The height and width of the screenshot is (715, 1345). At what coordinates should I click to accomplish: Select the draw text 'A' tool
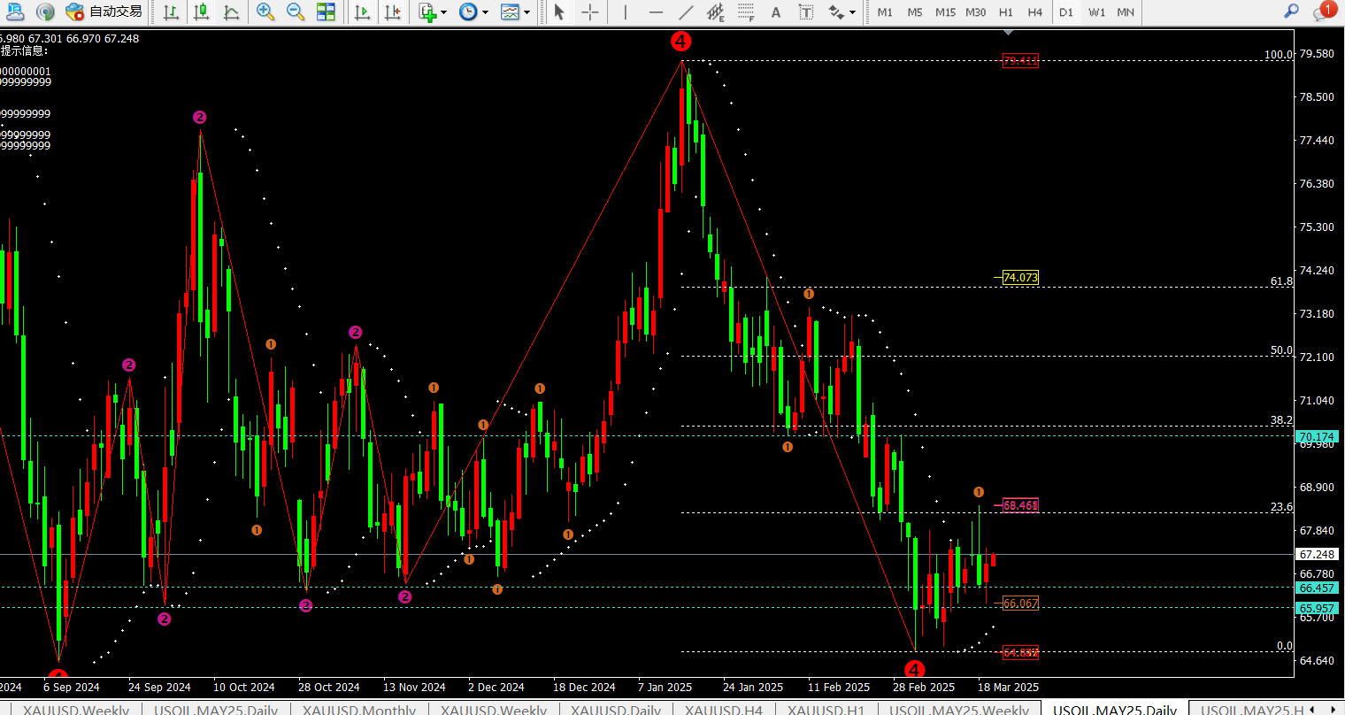click(x=776, y=12)
